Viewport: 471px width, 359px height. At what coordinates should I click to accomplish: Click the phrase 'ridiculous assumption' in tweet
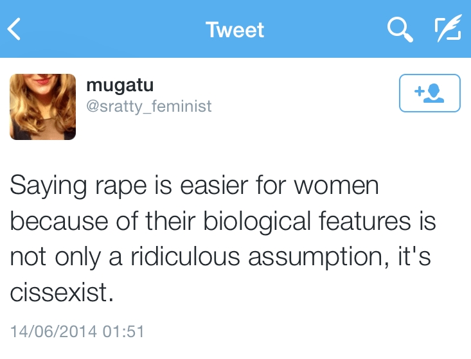pyautogui.click(x=251, y=257)
